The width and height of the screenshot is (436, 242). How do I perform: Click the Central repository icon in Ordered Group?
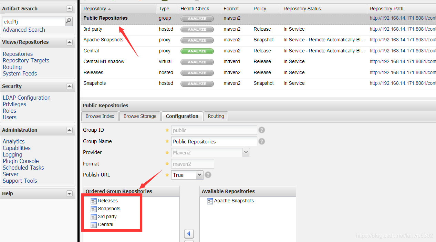[94, 225]
